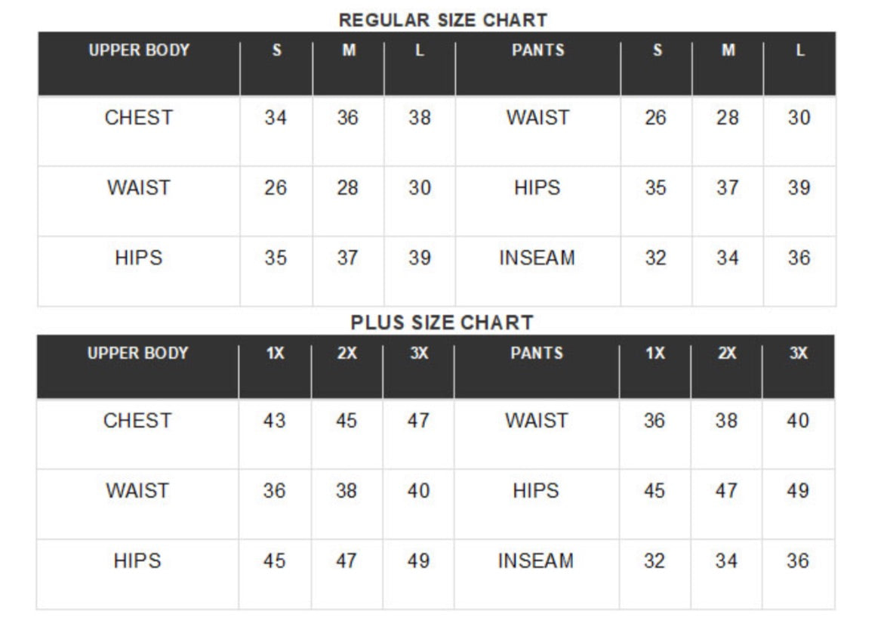Select the 3X pants column header
This screenshot has width=884, height=642.
coord(798,353)
